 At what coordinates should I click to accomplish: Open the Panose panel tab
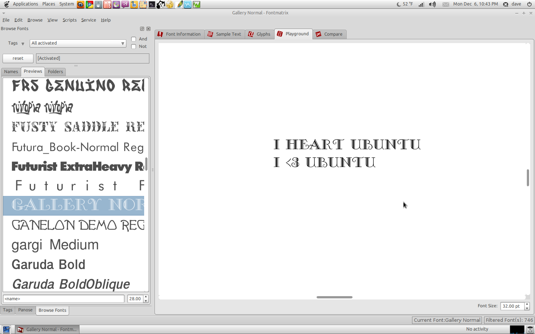click(25, 310)
